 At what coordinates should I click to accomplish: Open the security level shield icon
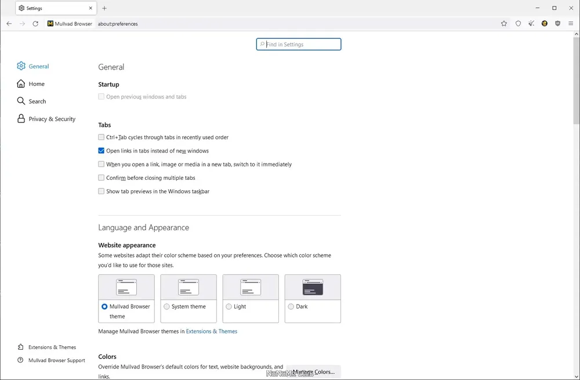click(x=518, y=24)
